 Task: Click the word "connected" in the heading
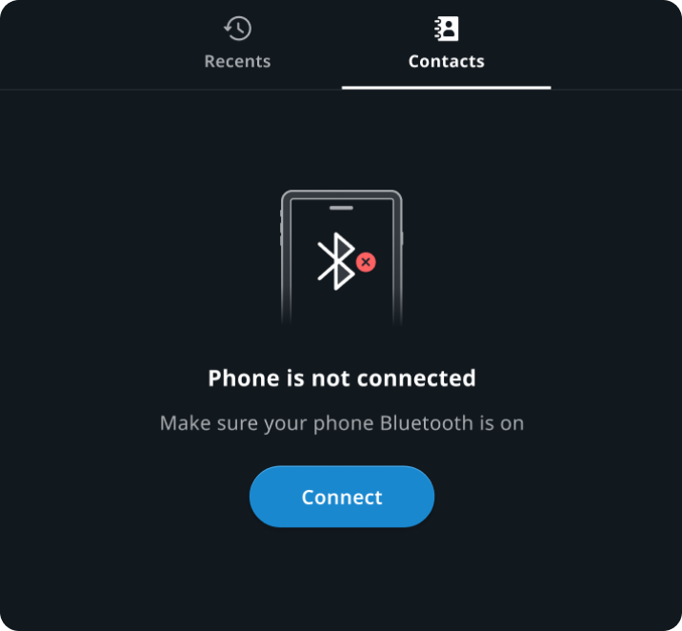tap(416, 377)
